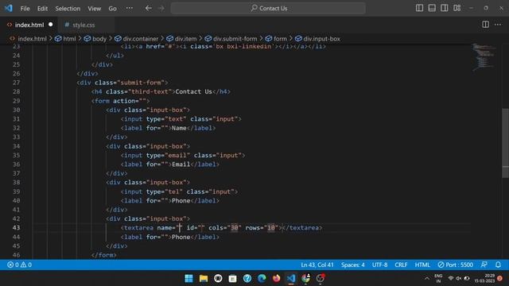The height and width of the screenshot is (286, 509).
Task: Go back using the left arrow
Action: tap(149, 8)
